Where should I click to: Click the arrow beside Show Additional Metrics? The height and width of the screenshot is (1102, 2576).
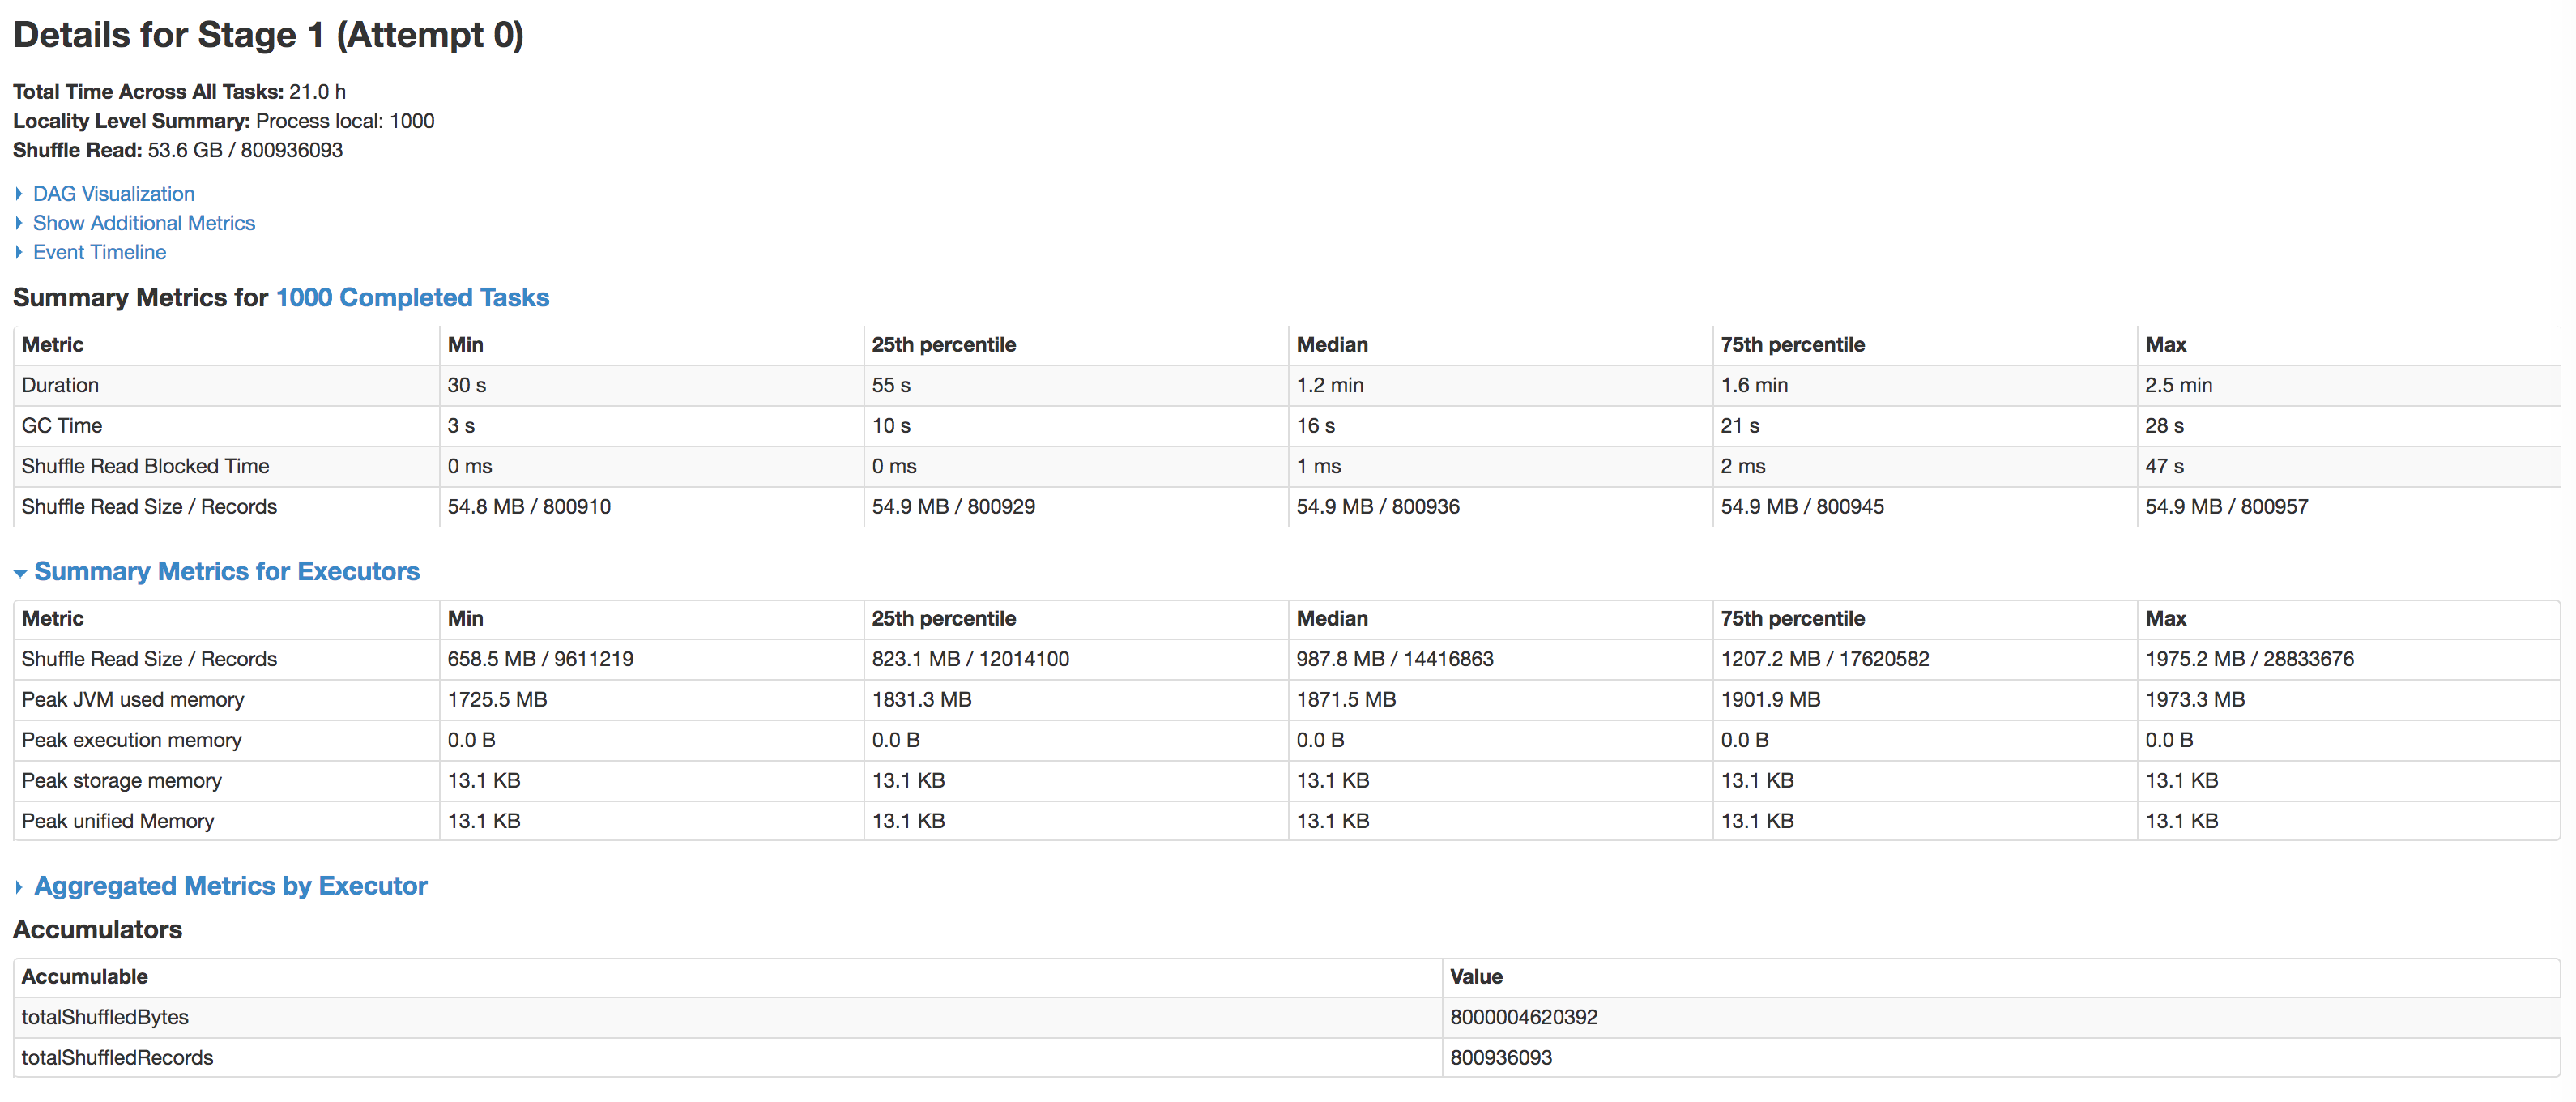(x=19, y=222)
